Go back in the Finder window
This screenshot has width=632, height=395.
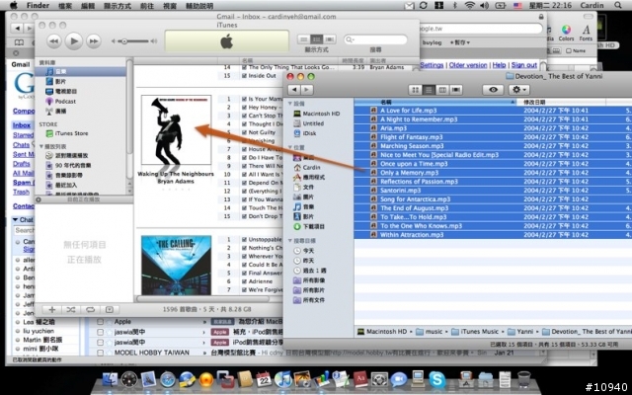point(294,90)
